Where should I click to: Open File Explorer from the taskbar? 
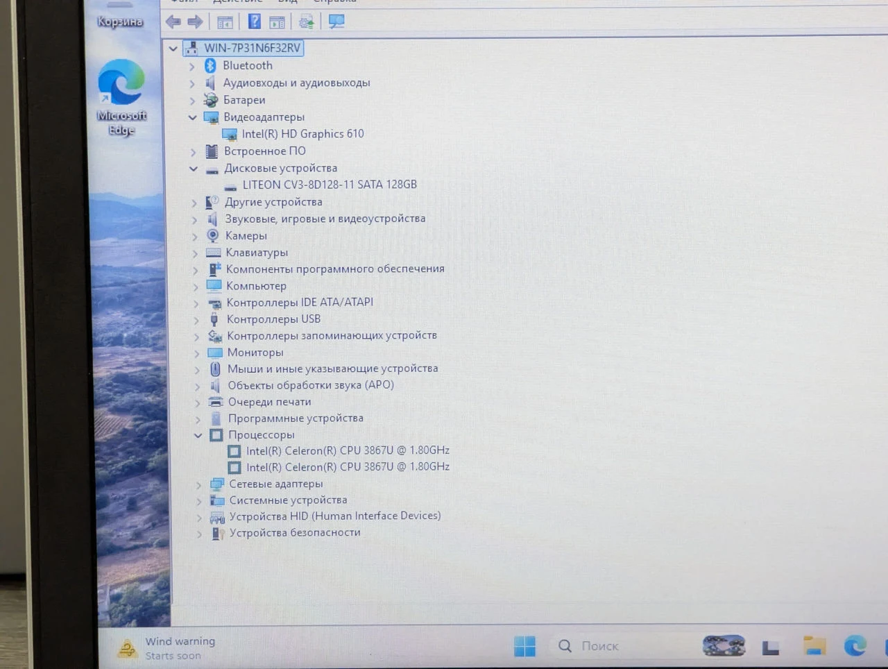pyautogui.click(x=814, y=646)
